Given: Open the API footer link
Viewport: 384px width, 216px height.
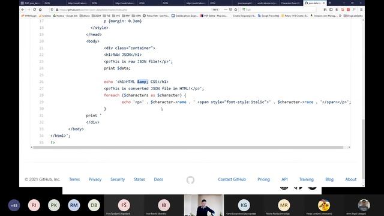Looking at the screenshot, I should (284, 179).
